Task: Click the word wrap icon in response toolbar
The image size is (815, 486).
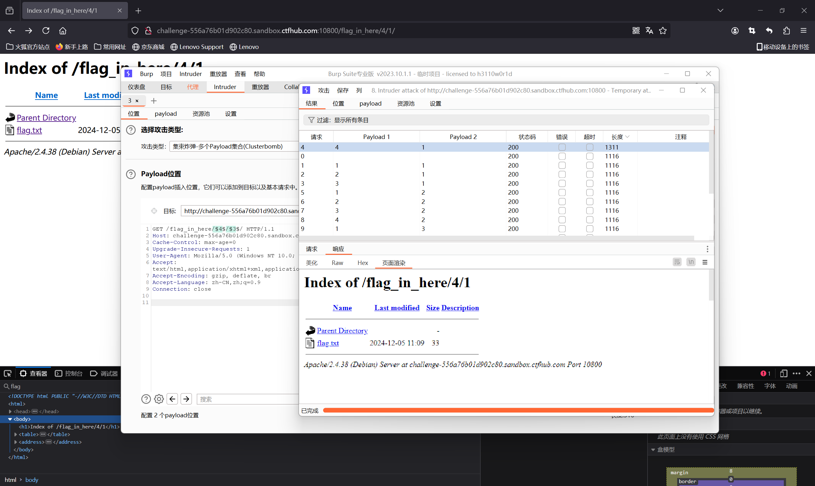Action: point(677,262)
